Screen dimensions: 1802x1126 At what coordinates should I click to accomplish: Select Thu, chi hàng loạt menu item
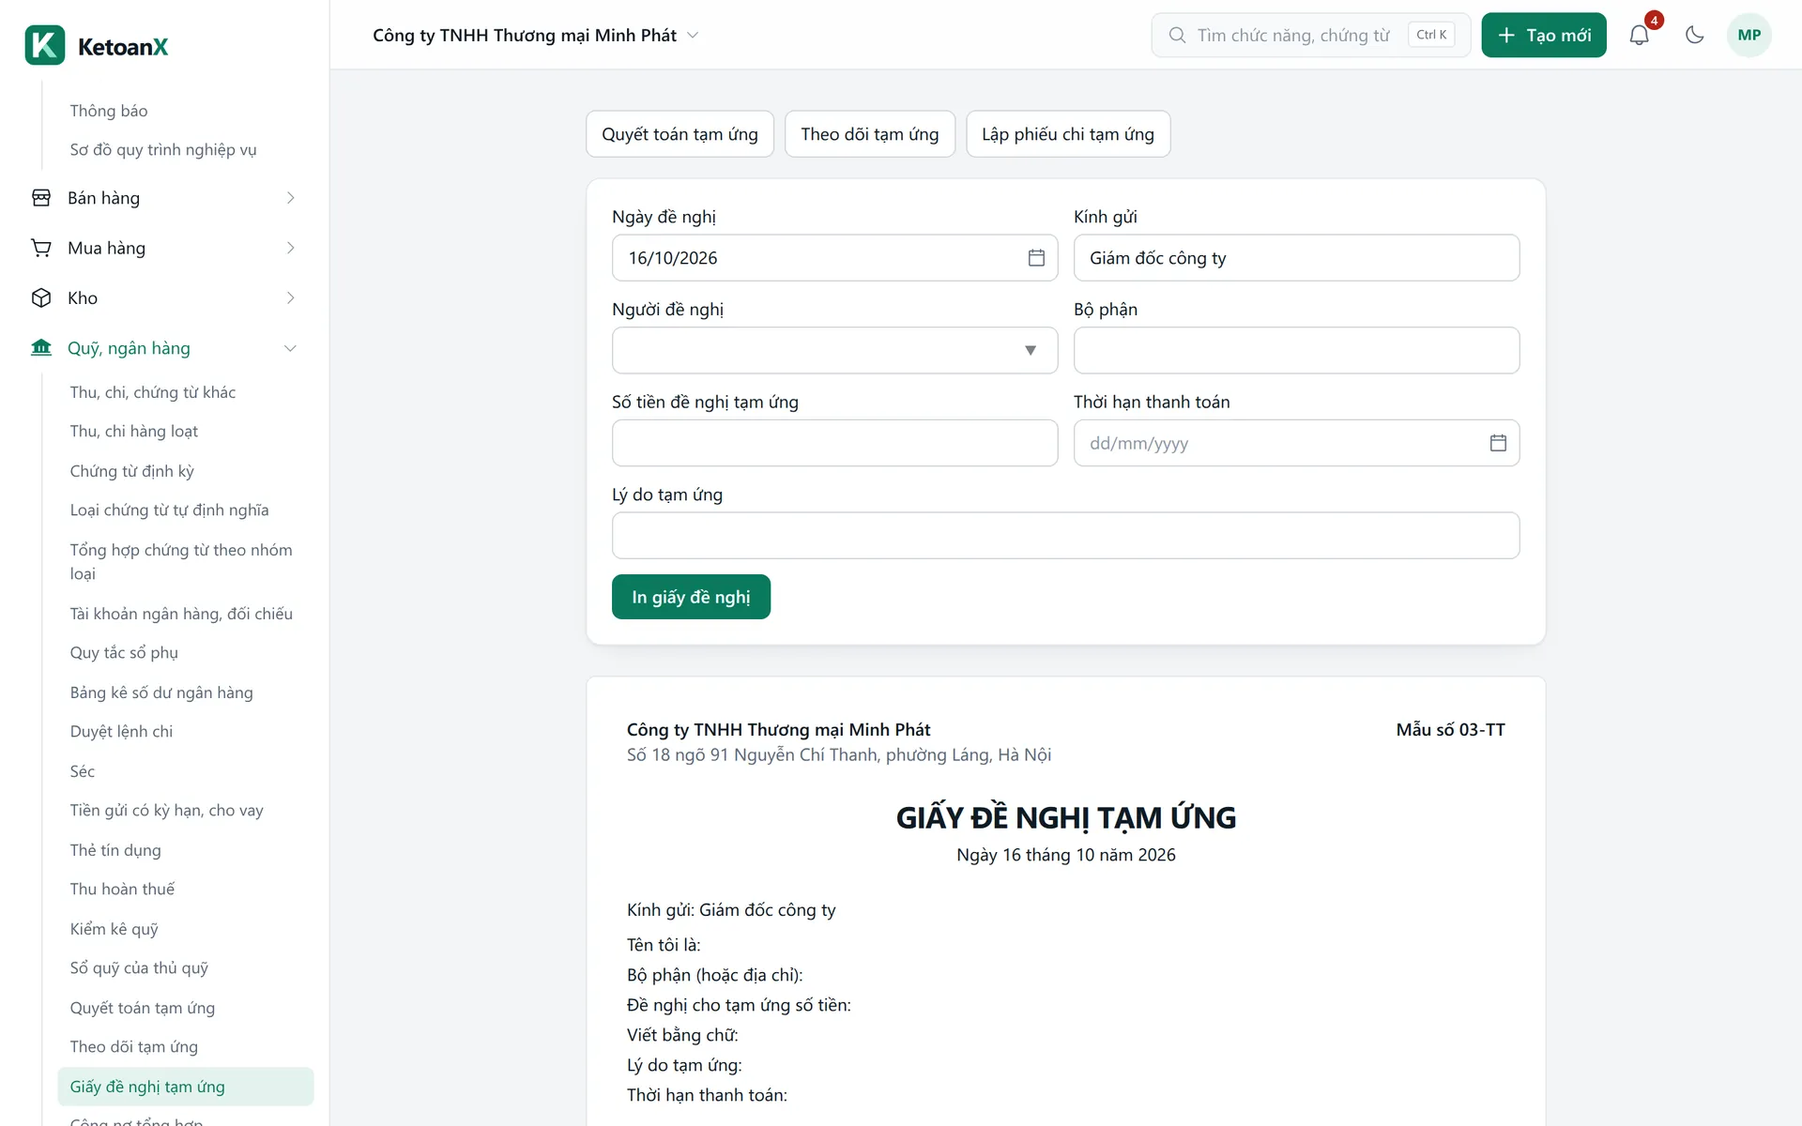[134, 432]
